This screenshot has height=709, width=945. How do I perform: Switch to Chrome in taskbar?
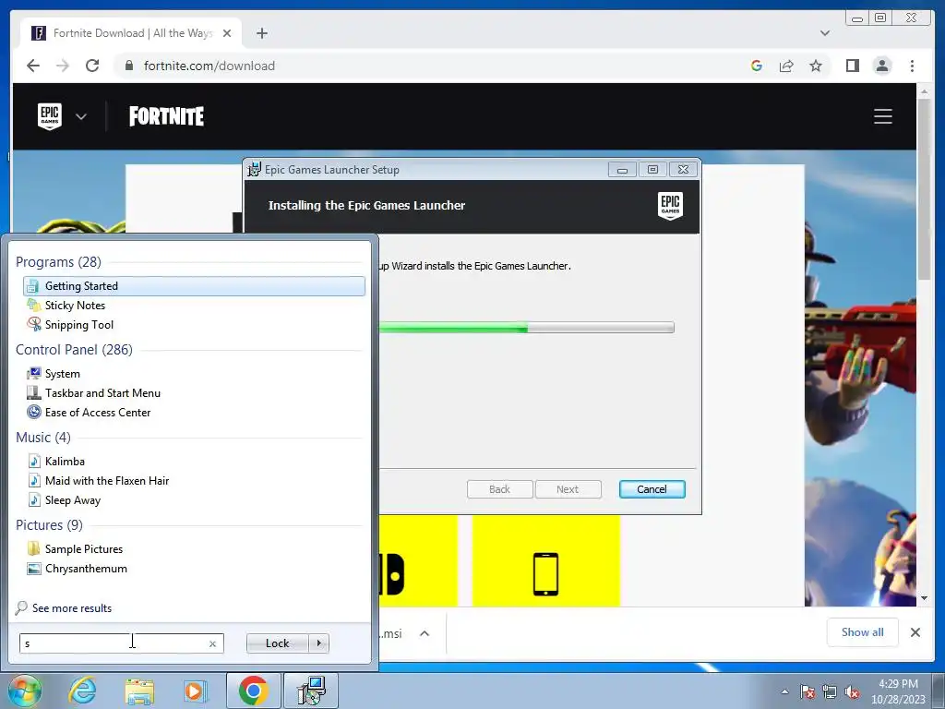pos(253,691)
